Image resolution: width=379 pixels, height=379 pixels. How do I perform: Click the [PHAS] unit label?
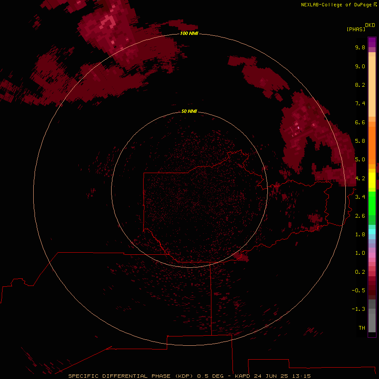356,29
